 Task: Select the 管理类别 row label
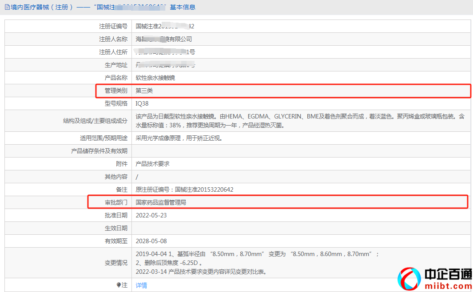click(116, 91)
